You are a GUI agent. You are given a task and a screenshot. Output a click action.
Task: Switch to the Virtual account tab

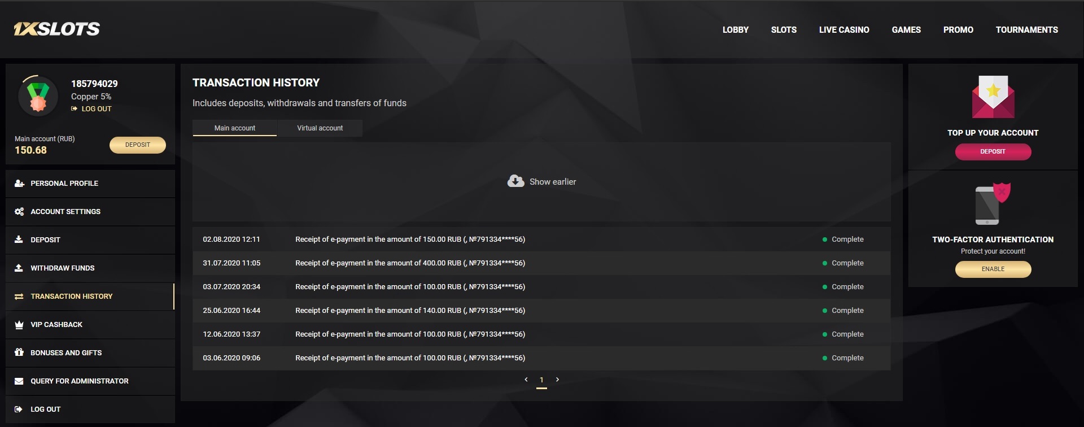tap(320, 128)
